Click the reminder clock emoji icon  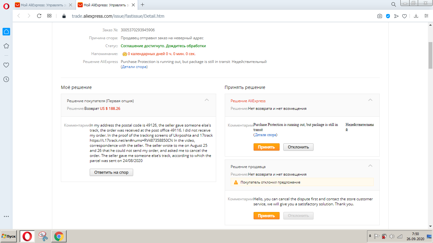[125, 54]
